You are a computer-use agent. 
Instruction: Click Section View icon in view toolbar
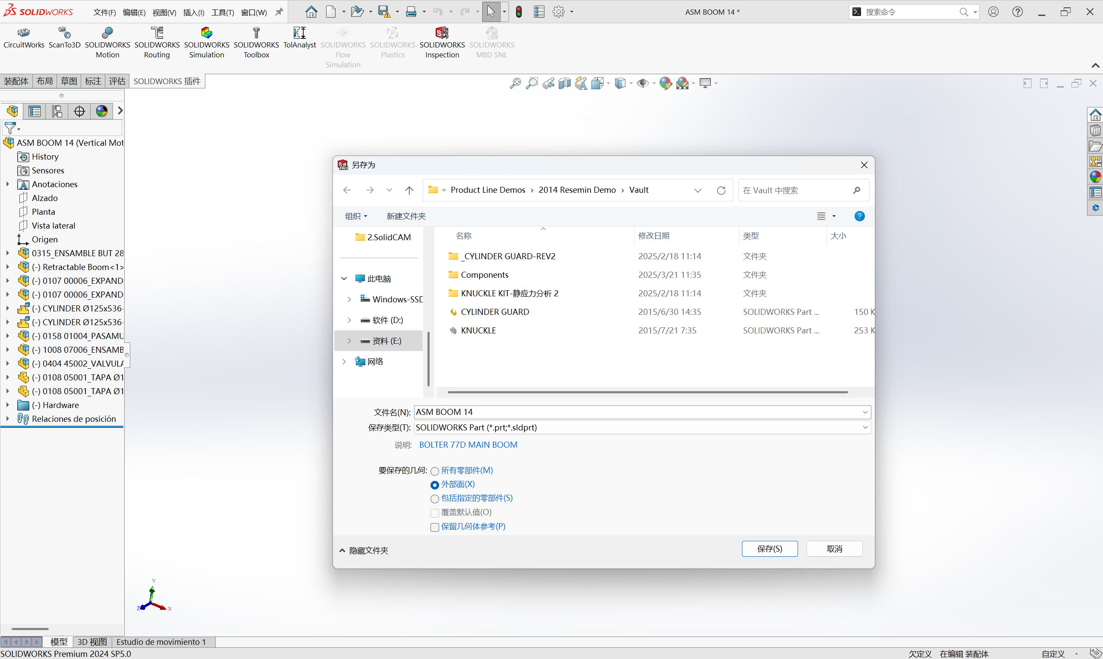pos(564,83)
